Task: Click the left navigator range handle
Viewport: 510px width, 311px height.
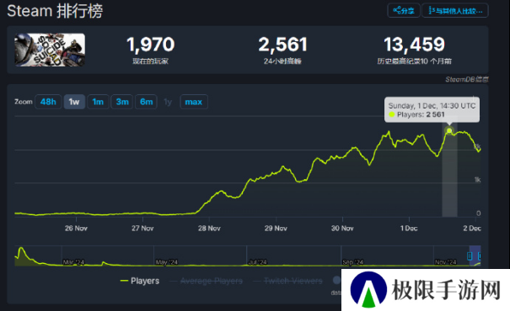Action: (x=470, y=256)
